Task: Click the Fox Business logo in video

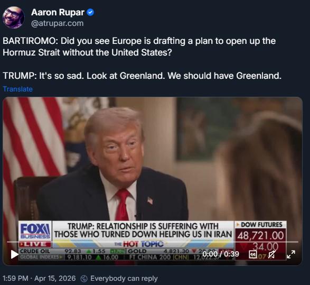Action: [35, 231]
